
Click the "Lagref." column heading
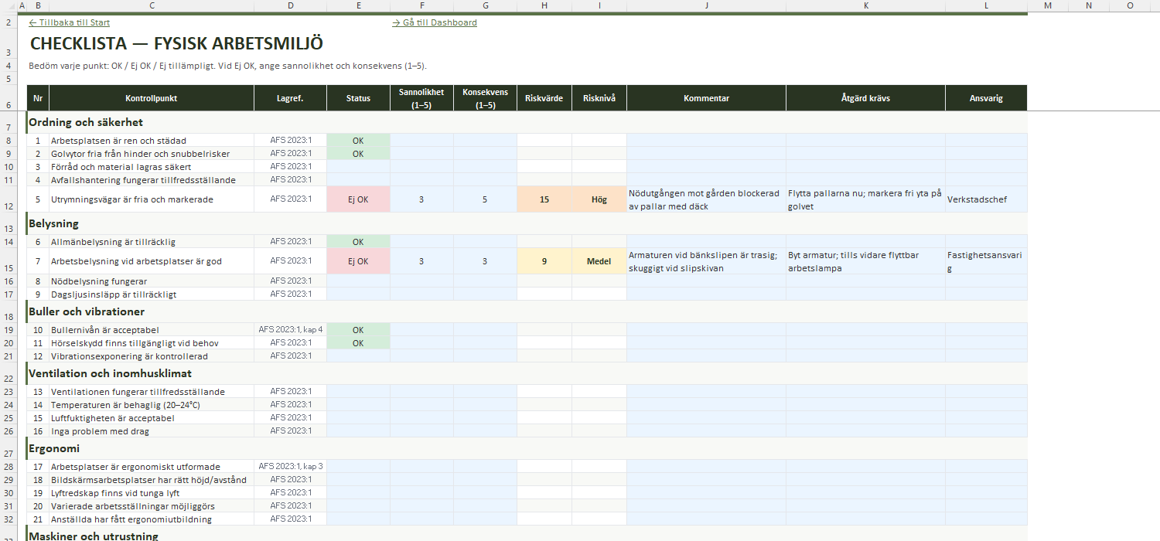tap(290, 98)
